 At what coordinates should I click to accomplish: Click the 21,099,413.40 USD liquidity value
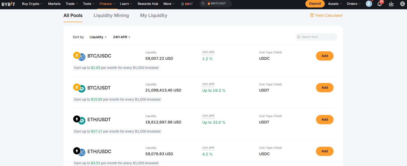(163, 90)
